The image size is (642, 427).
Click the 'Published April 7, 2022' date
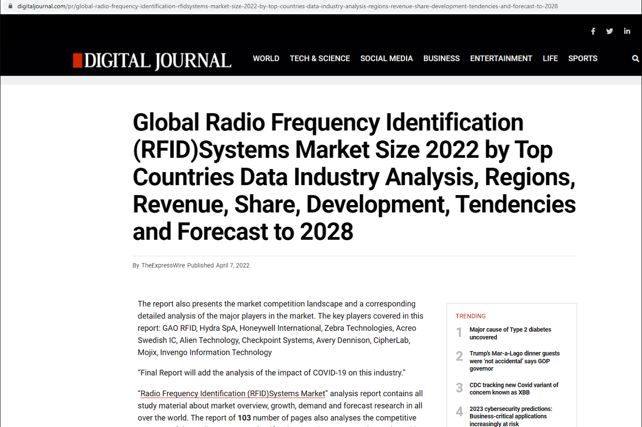[218, 265]
